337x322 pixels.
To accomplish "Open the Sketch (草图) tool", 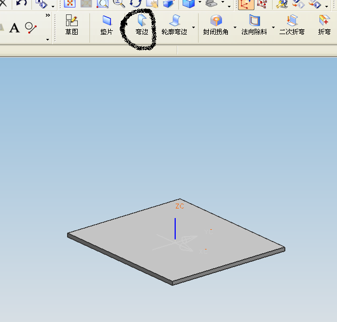I will tap(71, 25).
